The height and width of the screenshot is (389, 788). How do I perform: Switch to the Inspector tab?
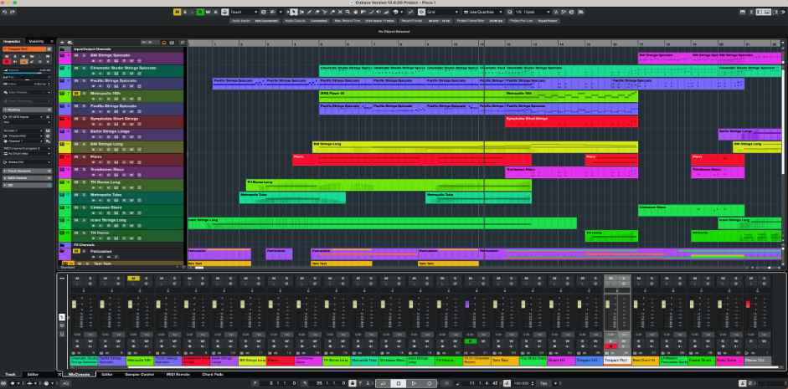tap(12, 41)
